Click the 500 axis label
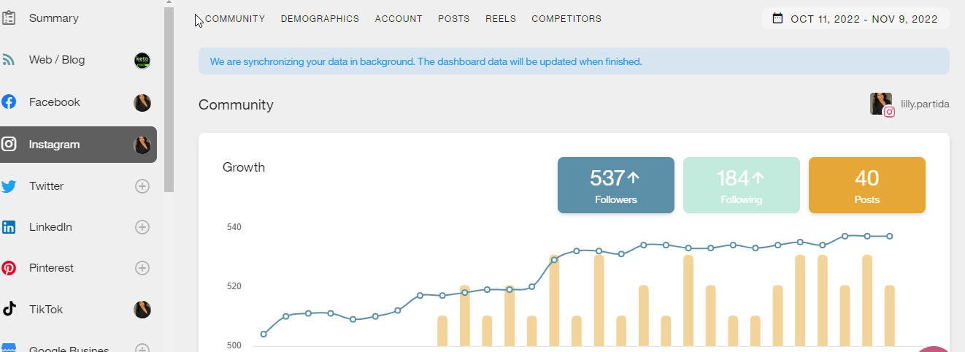The width and height of the screenshot is (965, 352). 234,345
